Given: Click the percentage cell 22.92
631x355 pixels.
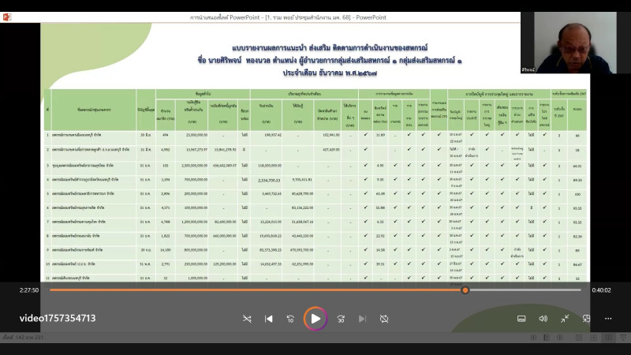Looking at the screenshot, I should tap(380, 236).
